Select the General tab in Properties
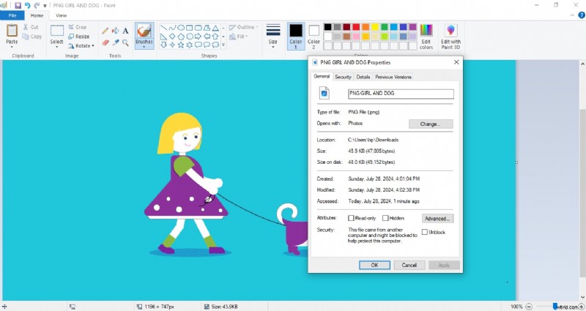The width and height of the screenshot is (586, 311). pos(322,76)
